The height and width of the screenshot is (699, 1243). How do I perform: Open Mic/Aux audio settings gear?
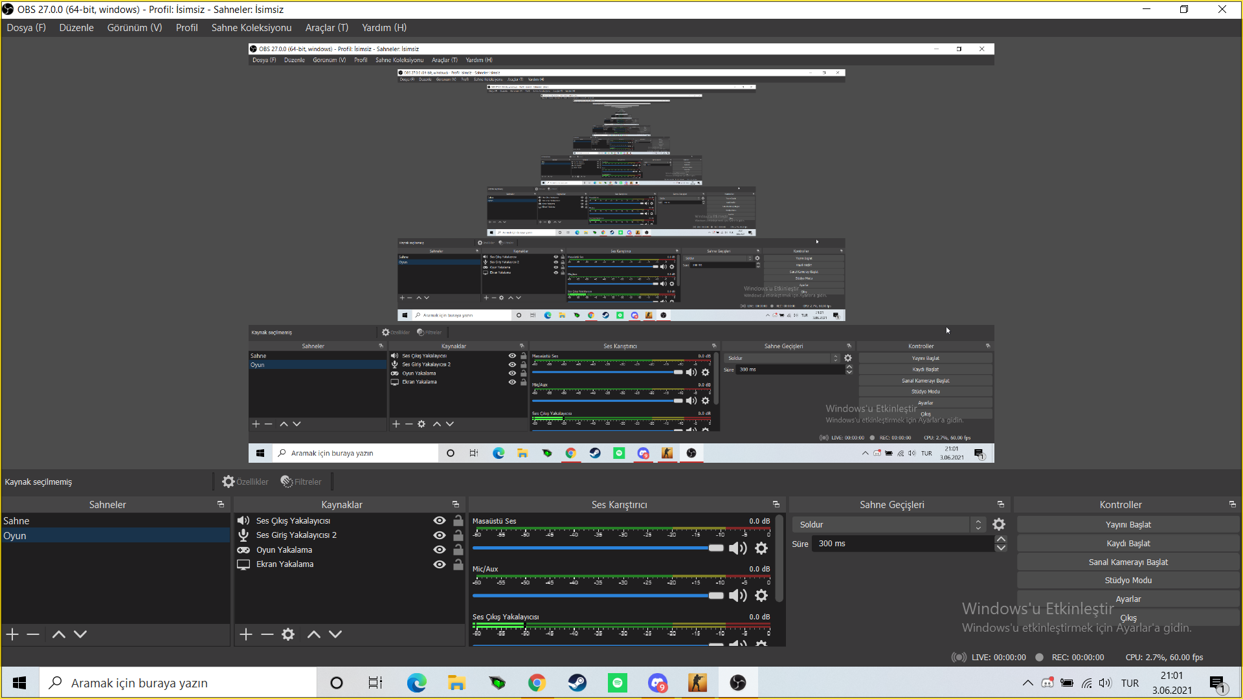(x=761, y=596)
